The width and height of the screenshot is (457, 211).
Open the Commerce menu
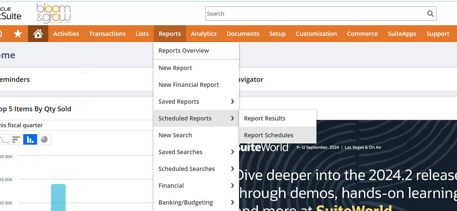point(362,34)
